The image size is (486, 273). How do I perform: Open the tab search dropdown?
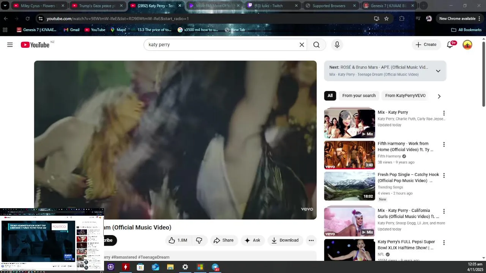(x=5, y=6)
